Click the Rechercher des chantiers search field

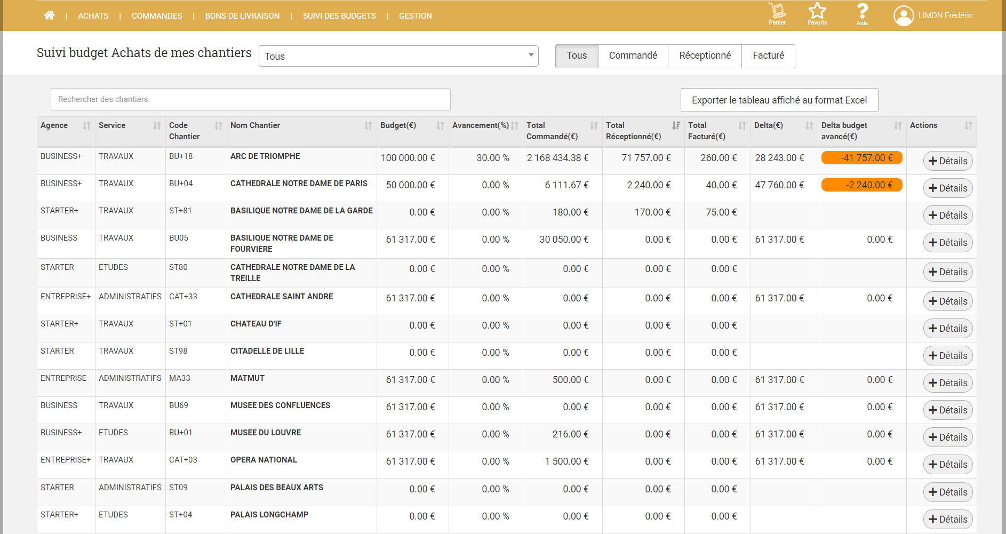point(251,99)
